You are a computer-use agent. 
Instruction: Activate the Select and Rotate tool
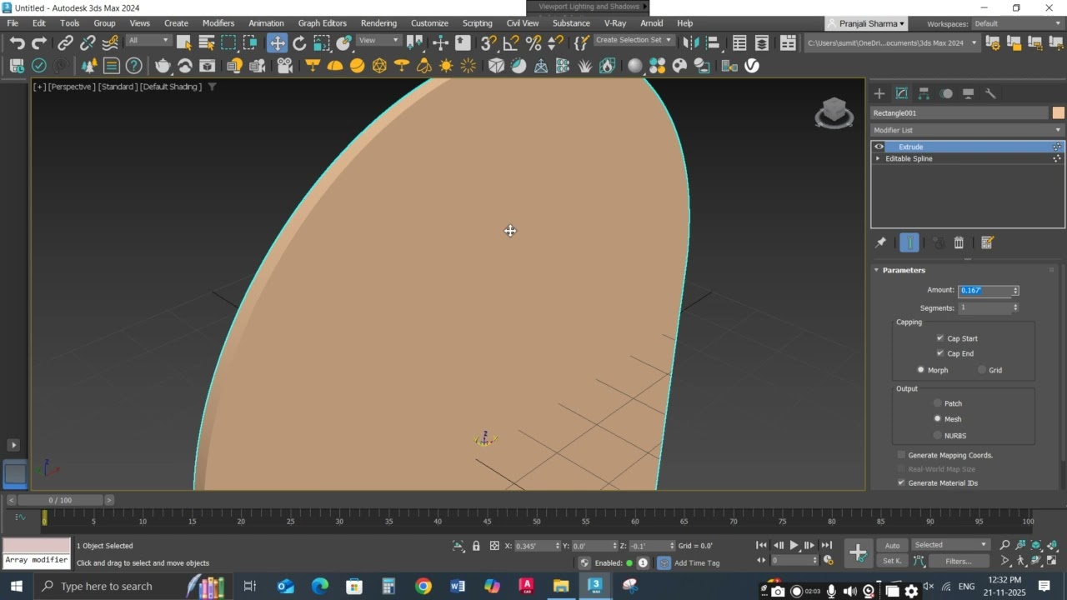299,42
